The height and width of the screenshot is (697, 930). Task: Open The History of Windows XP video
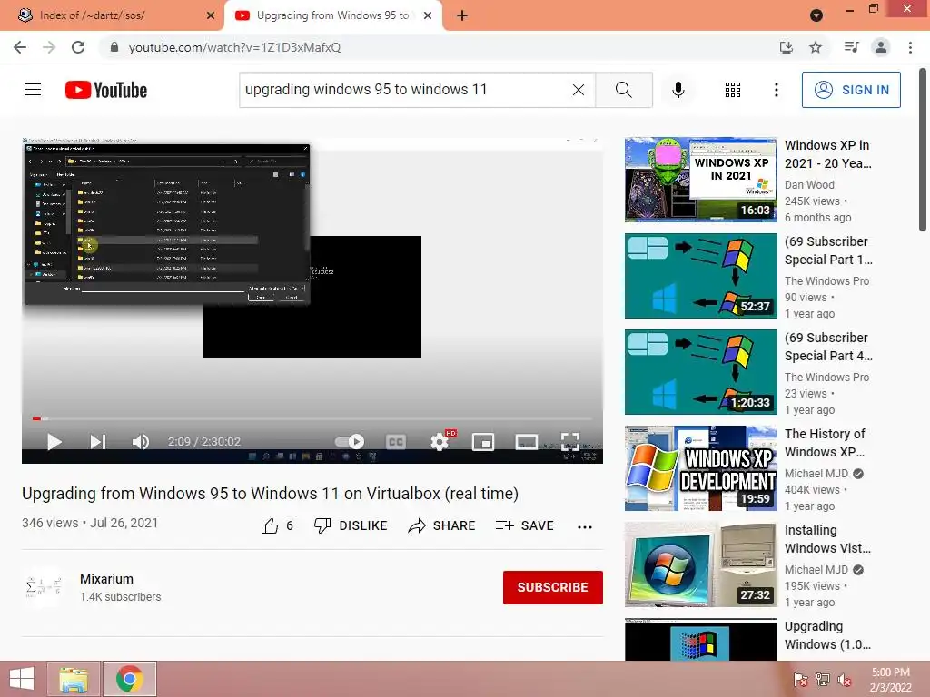825,443
